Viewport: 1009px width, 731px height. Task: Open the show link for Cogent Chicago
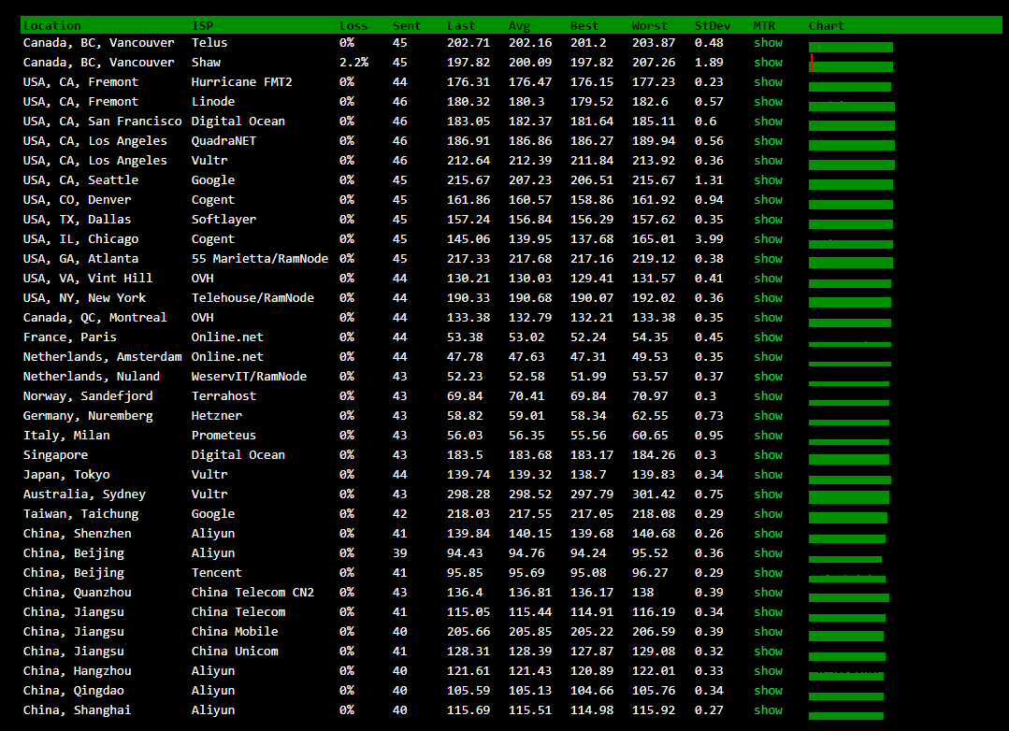[768, 239]
